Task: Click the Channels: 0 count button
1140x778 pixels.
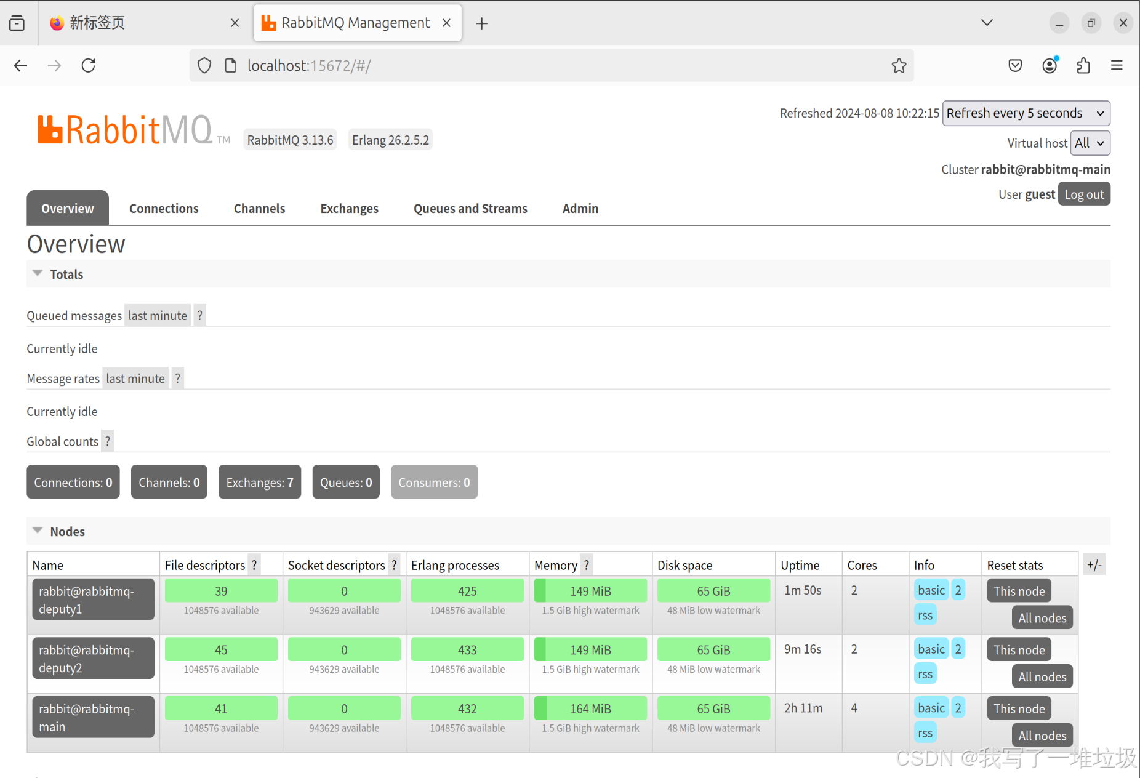Action: coord(169,482)
